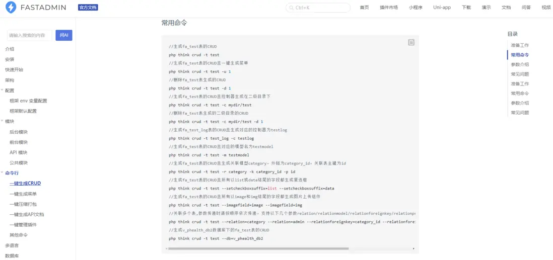Click the code scrollbar left arrow
The height and width of the screenshot is (260, 553).
(166, 248)
